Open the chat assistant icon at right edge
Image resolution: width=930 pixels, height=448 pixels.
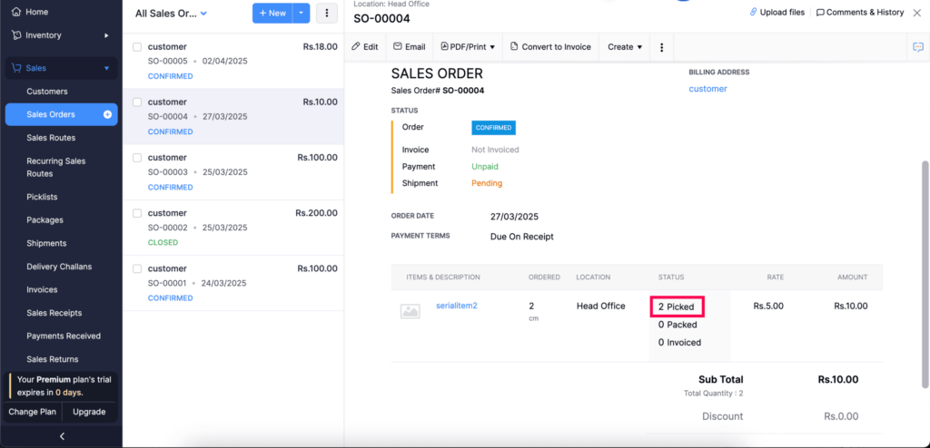tap(918, 47)
